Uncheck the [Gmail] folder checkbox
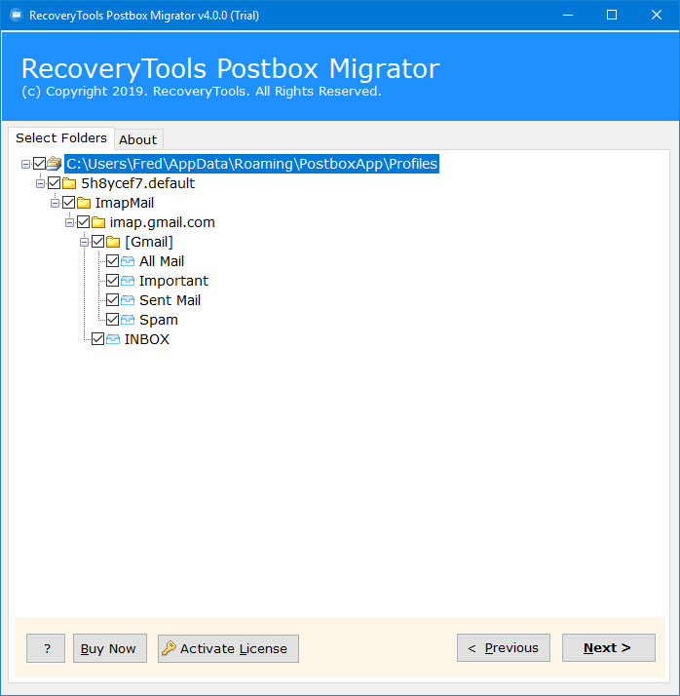The image size is (680, 696). [x=98, y=242]
